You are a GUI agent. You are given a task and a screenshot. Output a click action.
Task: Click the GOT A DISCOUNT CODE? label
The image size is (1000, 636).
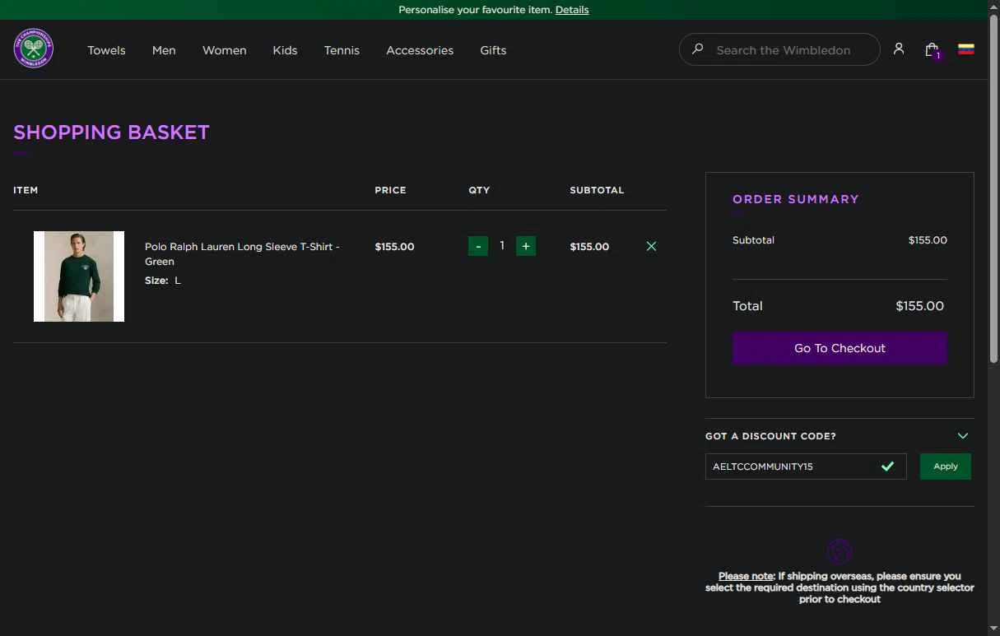click(770, 436)
